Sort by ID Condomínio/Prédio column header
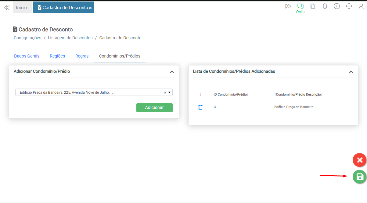Screen dimensions: 367x203 point(230,95)
